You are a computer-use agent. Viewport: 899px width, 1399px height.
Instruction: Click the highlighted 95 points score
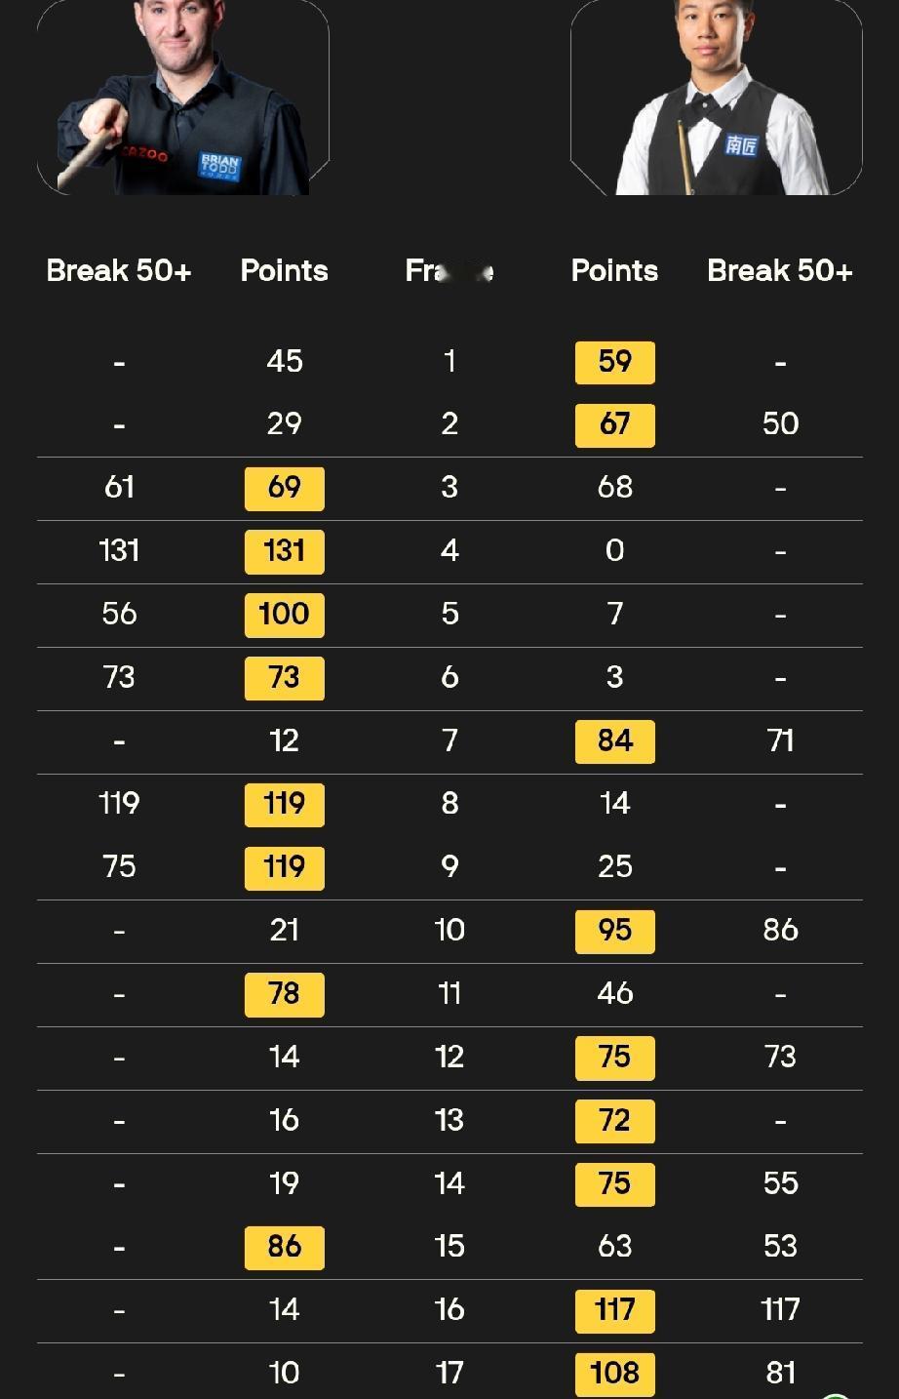pos(614,931)
